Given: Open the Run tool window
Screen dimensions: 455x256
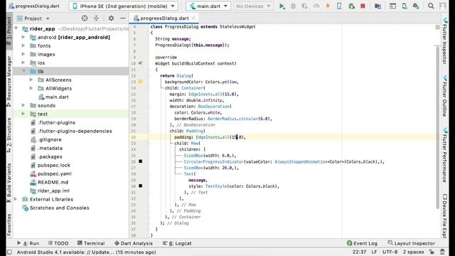Looking at the screenshot, I should click(28, 243).
